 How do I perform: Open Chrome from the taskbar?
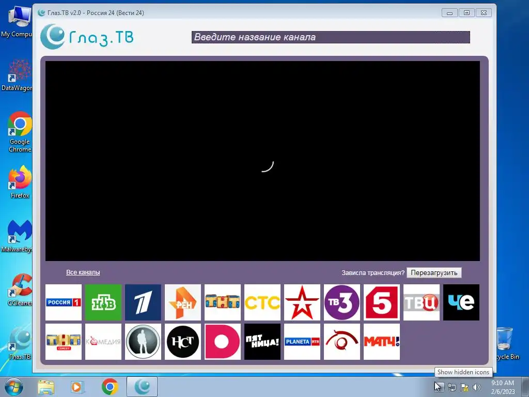pyautogui.click(x=110, y=387)
